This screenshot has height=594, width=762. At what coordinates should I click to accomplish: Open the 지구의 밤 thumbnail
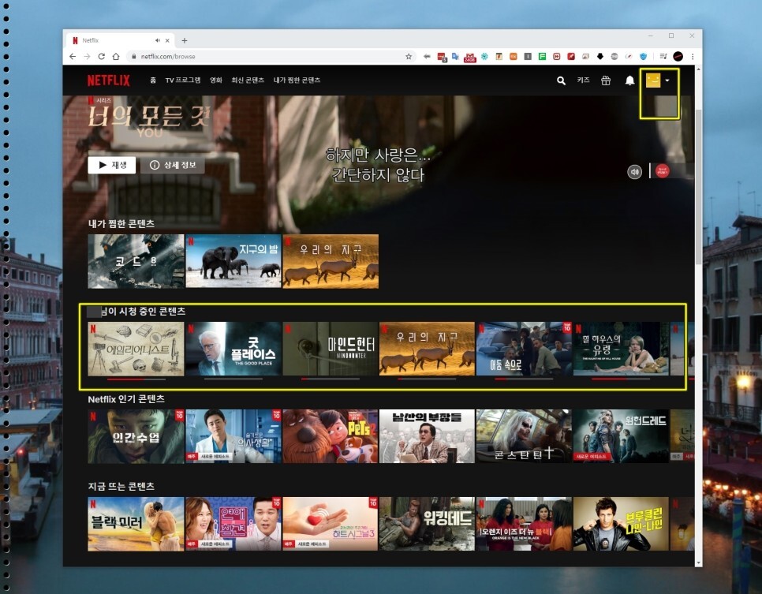pos(233,261)
